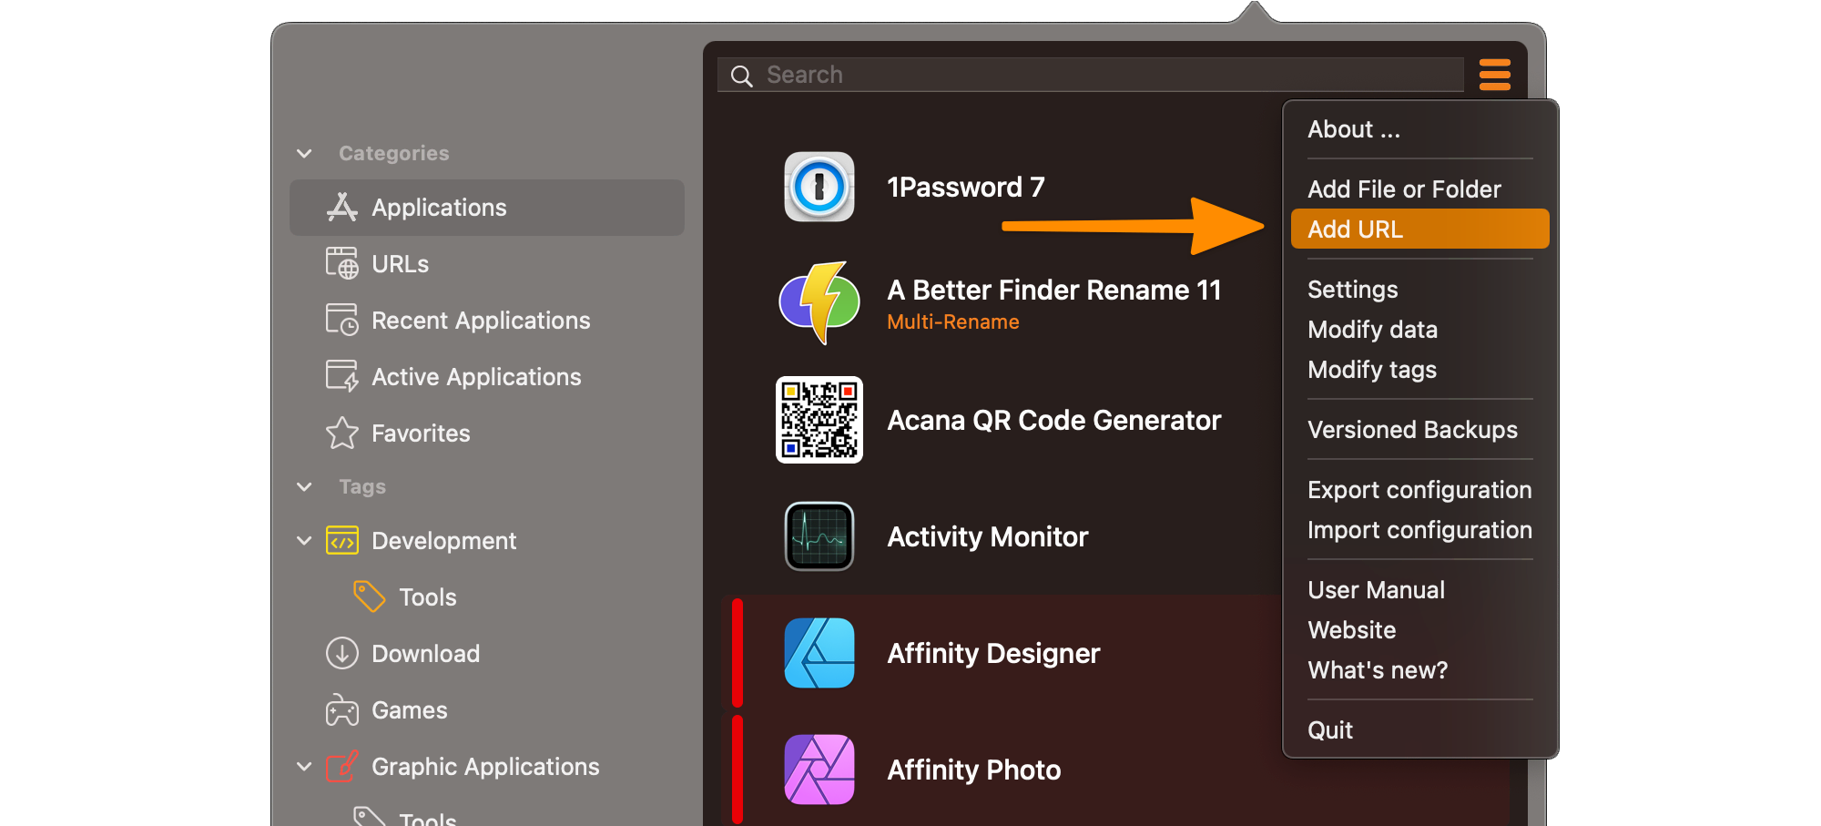Click the A Better Finder Rename icon
The height and width of the screenshot is (826, 1821).
(819, 302)
